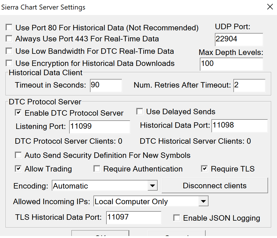Focus the UDP Port field showing 22904
The image size is (277, 238).
pyautogui.click(x=239, y=40)
